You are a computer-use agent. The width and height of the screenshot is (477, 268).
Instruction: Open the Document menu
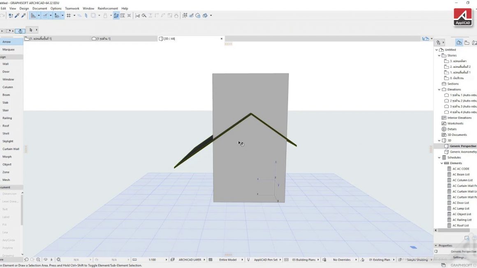click(39, 9)
